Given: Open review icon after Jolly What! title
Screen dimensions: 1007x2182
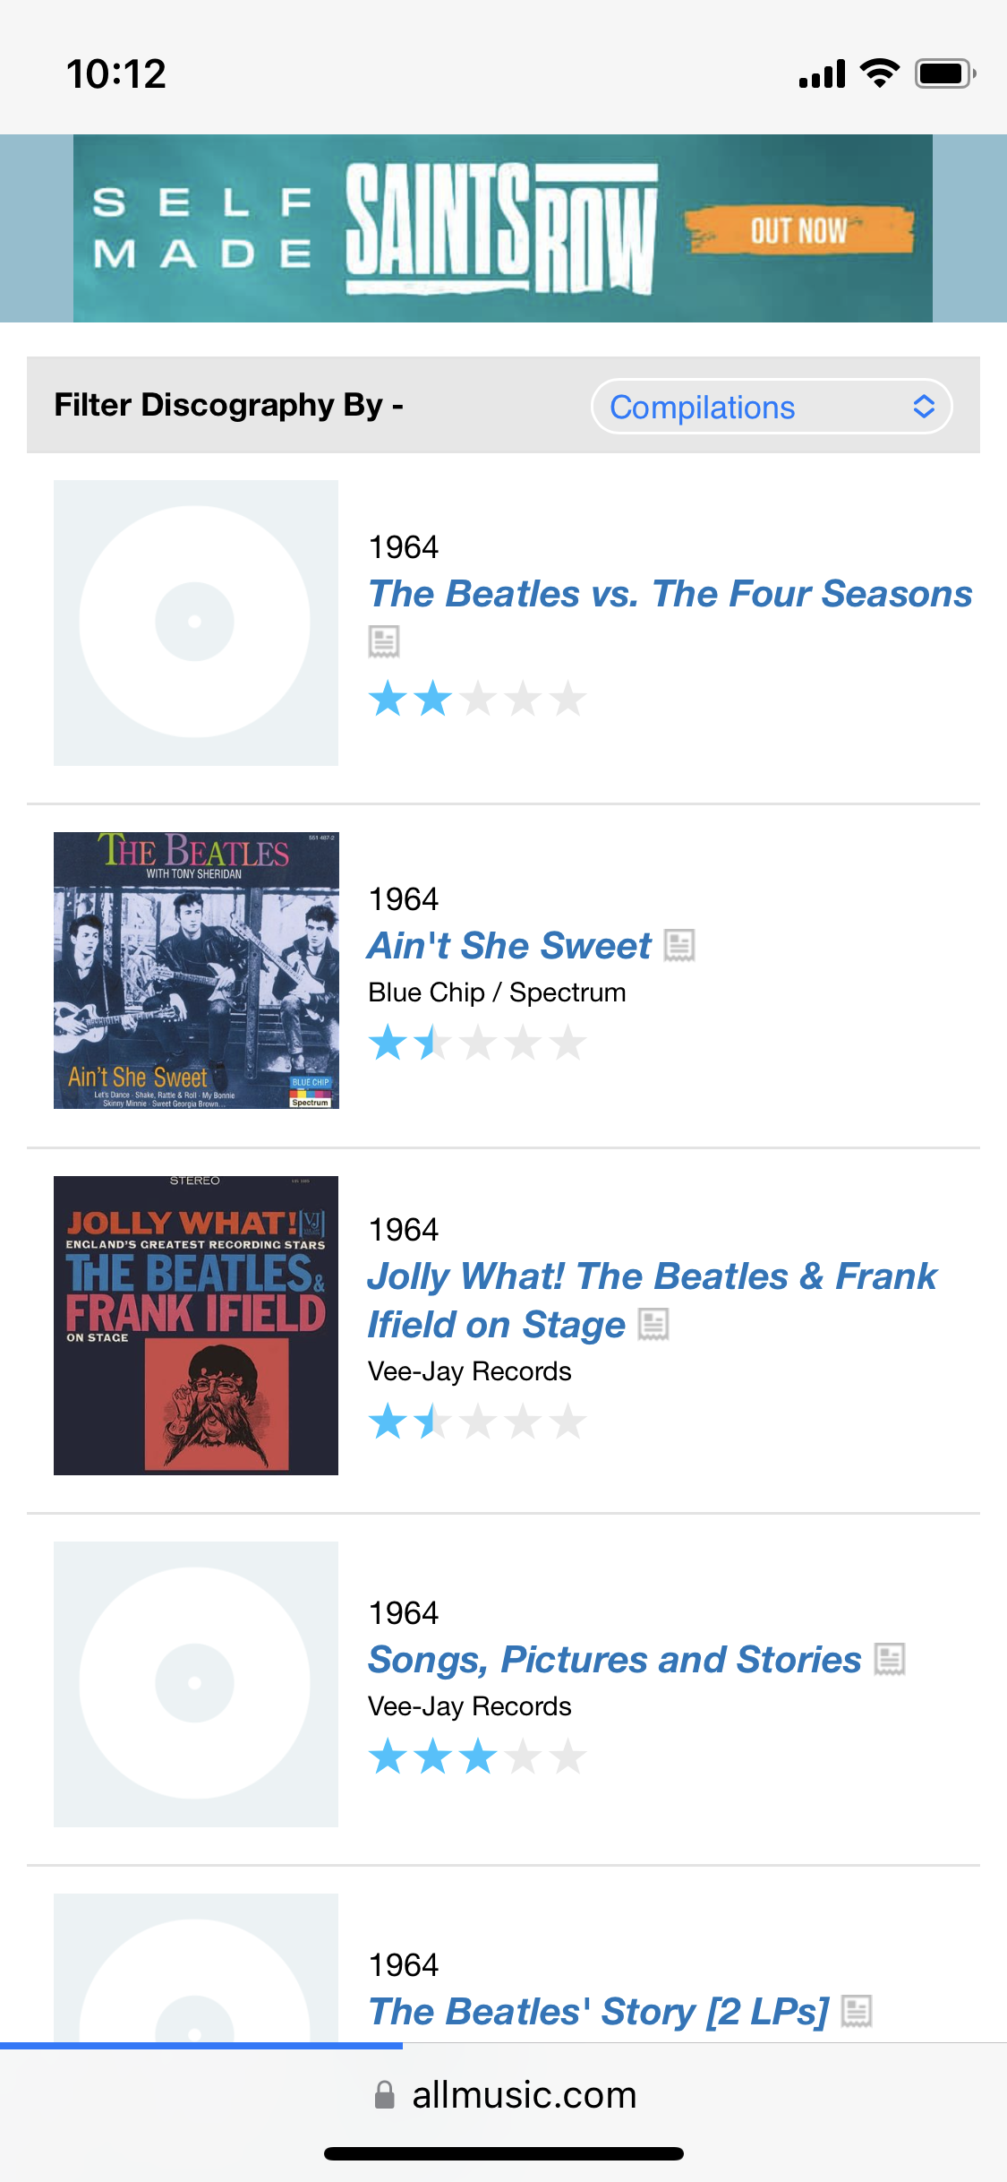Looking at the screenshot, I should coord(653,1324).
